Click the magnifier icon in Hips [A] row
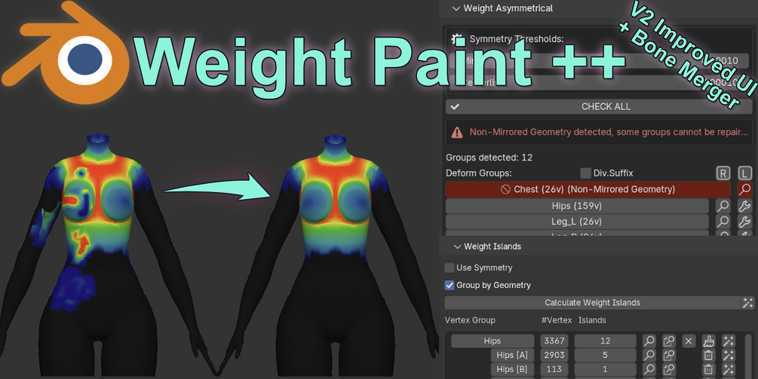The width and height of the screenshot is (758, 379). pos(649,356)
